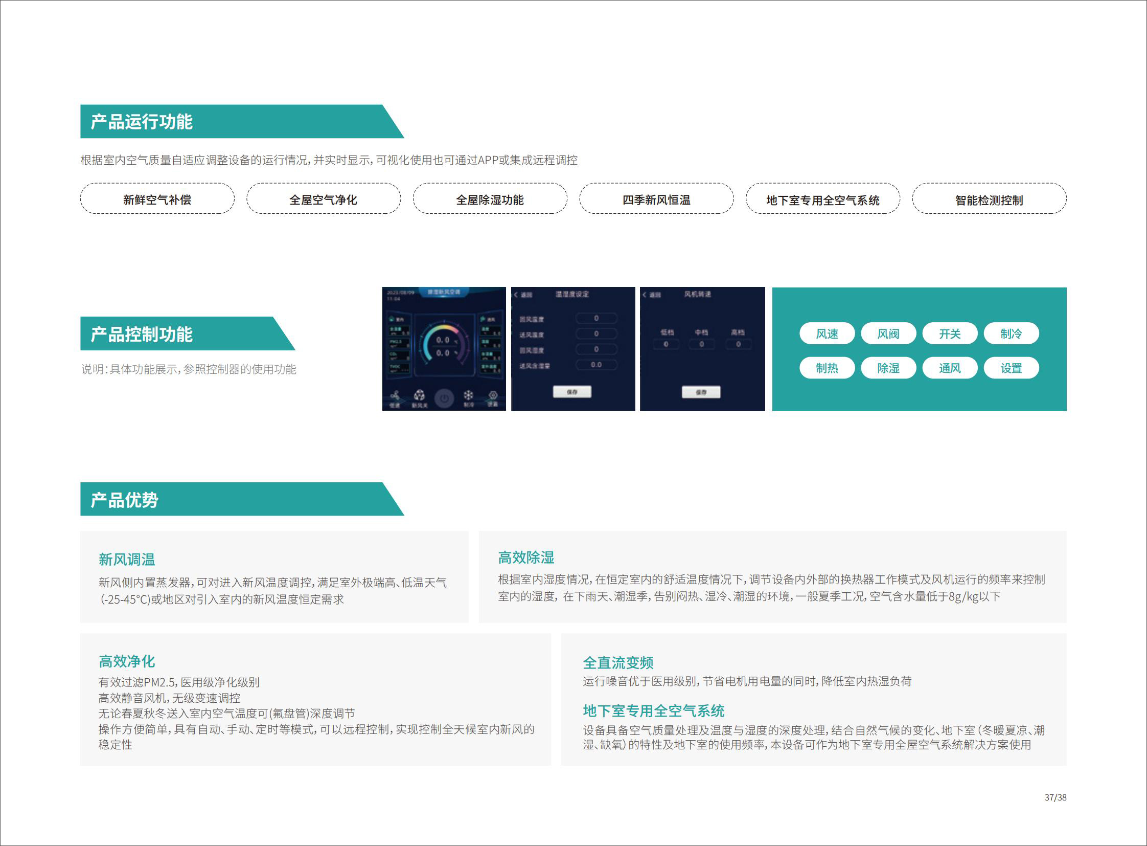This screenshot has height=846, width=1147.
Task: Click the 说明 note under 产品控制功能
Action: [189, 369]
